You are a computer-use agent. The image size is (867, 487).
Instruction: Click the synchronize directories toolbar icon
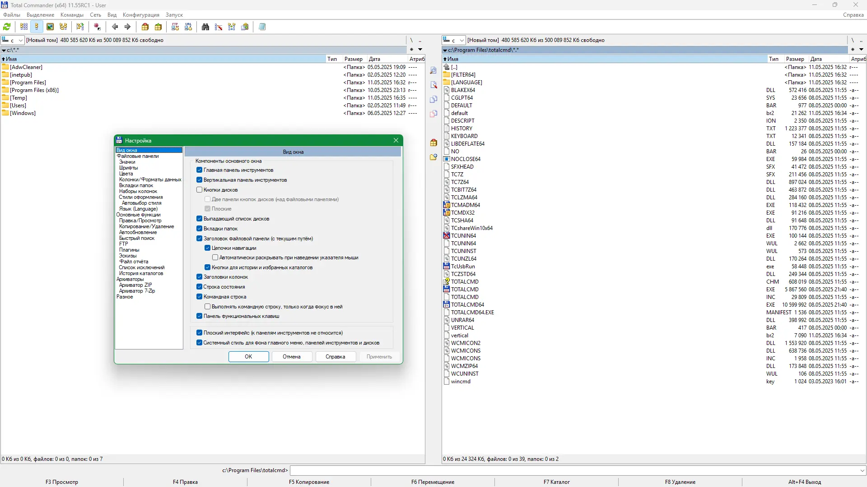pyautogui.click(x=232, y=27)
